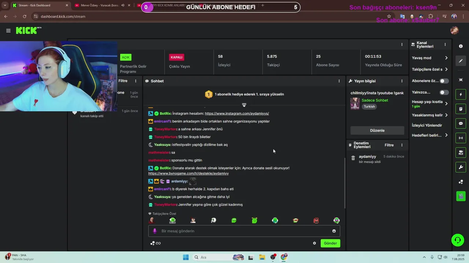Open Sohbet panel three-dot menu
Screen dimensions: 469x263
[x=339, y=81]
